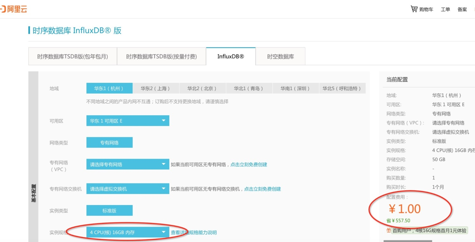Click the 标准版 value in the summary panel
The image size is (475, 242).
coord(439,141)
